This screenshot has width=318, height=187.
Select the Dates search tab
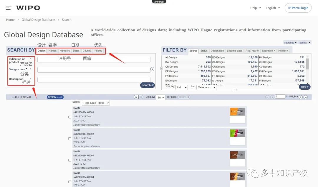76,51
